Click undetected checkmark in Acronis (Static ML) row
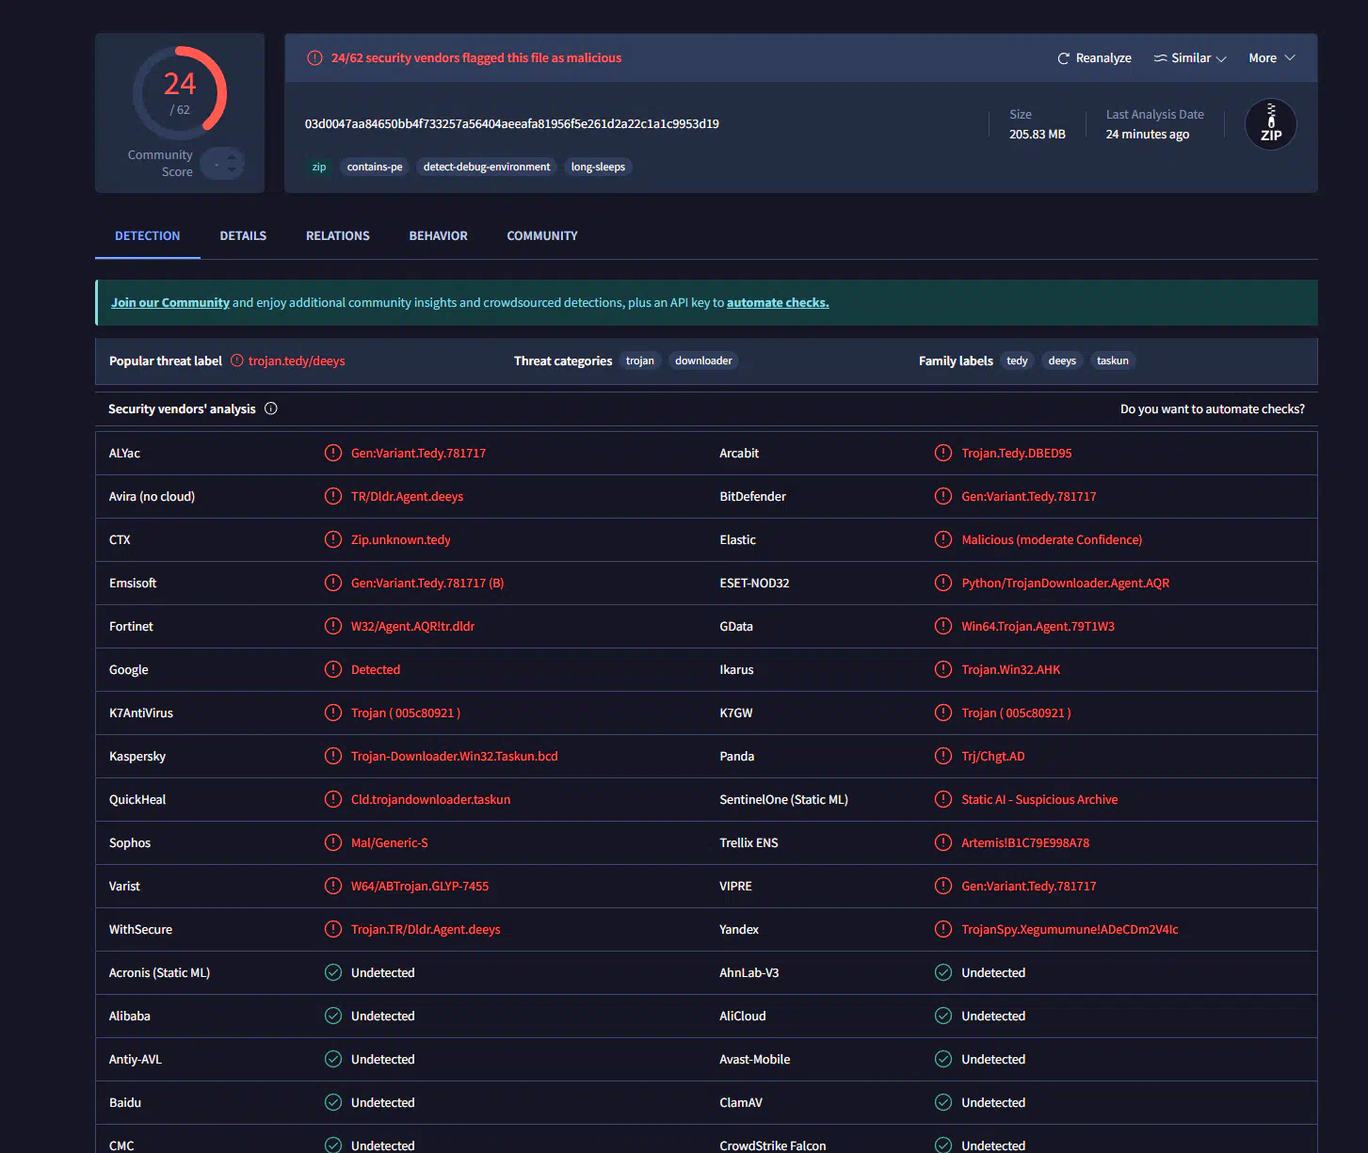The image size is (1368, 1153). (333, 972)
